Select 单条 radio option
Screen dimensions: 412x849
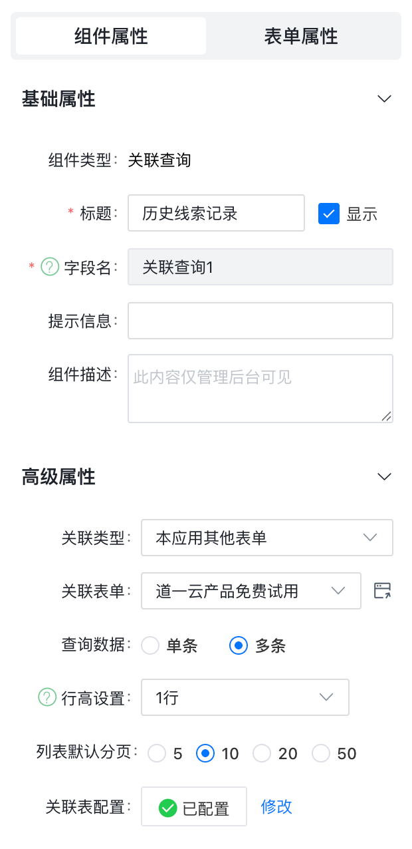pyautogui.click(x=151, y=645)
